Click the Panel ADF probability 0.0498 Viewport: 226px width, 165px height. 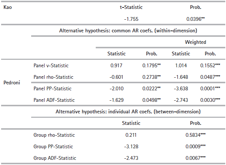150,100
